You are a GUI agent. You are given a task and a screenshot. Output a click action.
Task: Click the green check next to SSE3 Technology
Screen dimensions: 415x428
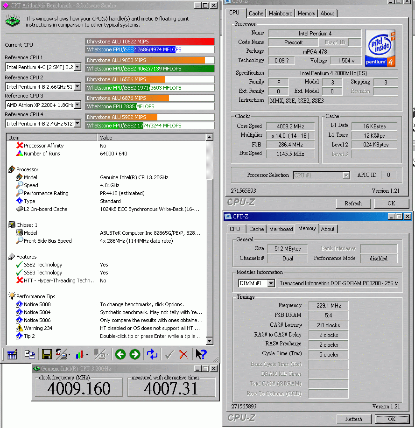[x=20, y=273]
